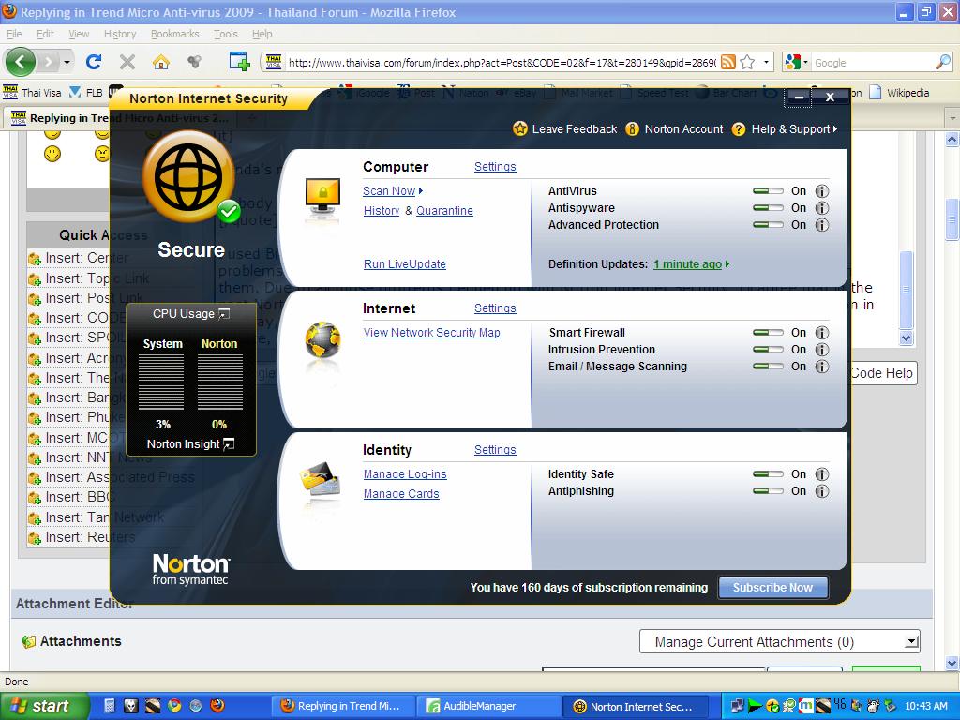Viewport: 960px width, 720px height.
Task: Expand Definition Updates arrow
Action: pos(727,263)
